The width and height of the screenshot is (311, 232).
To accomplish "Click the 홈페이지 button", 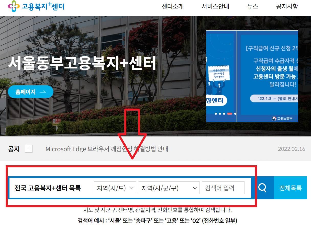I will 31,91.
